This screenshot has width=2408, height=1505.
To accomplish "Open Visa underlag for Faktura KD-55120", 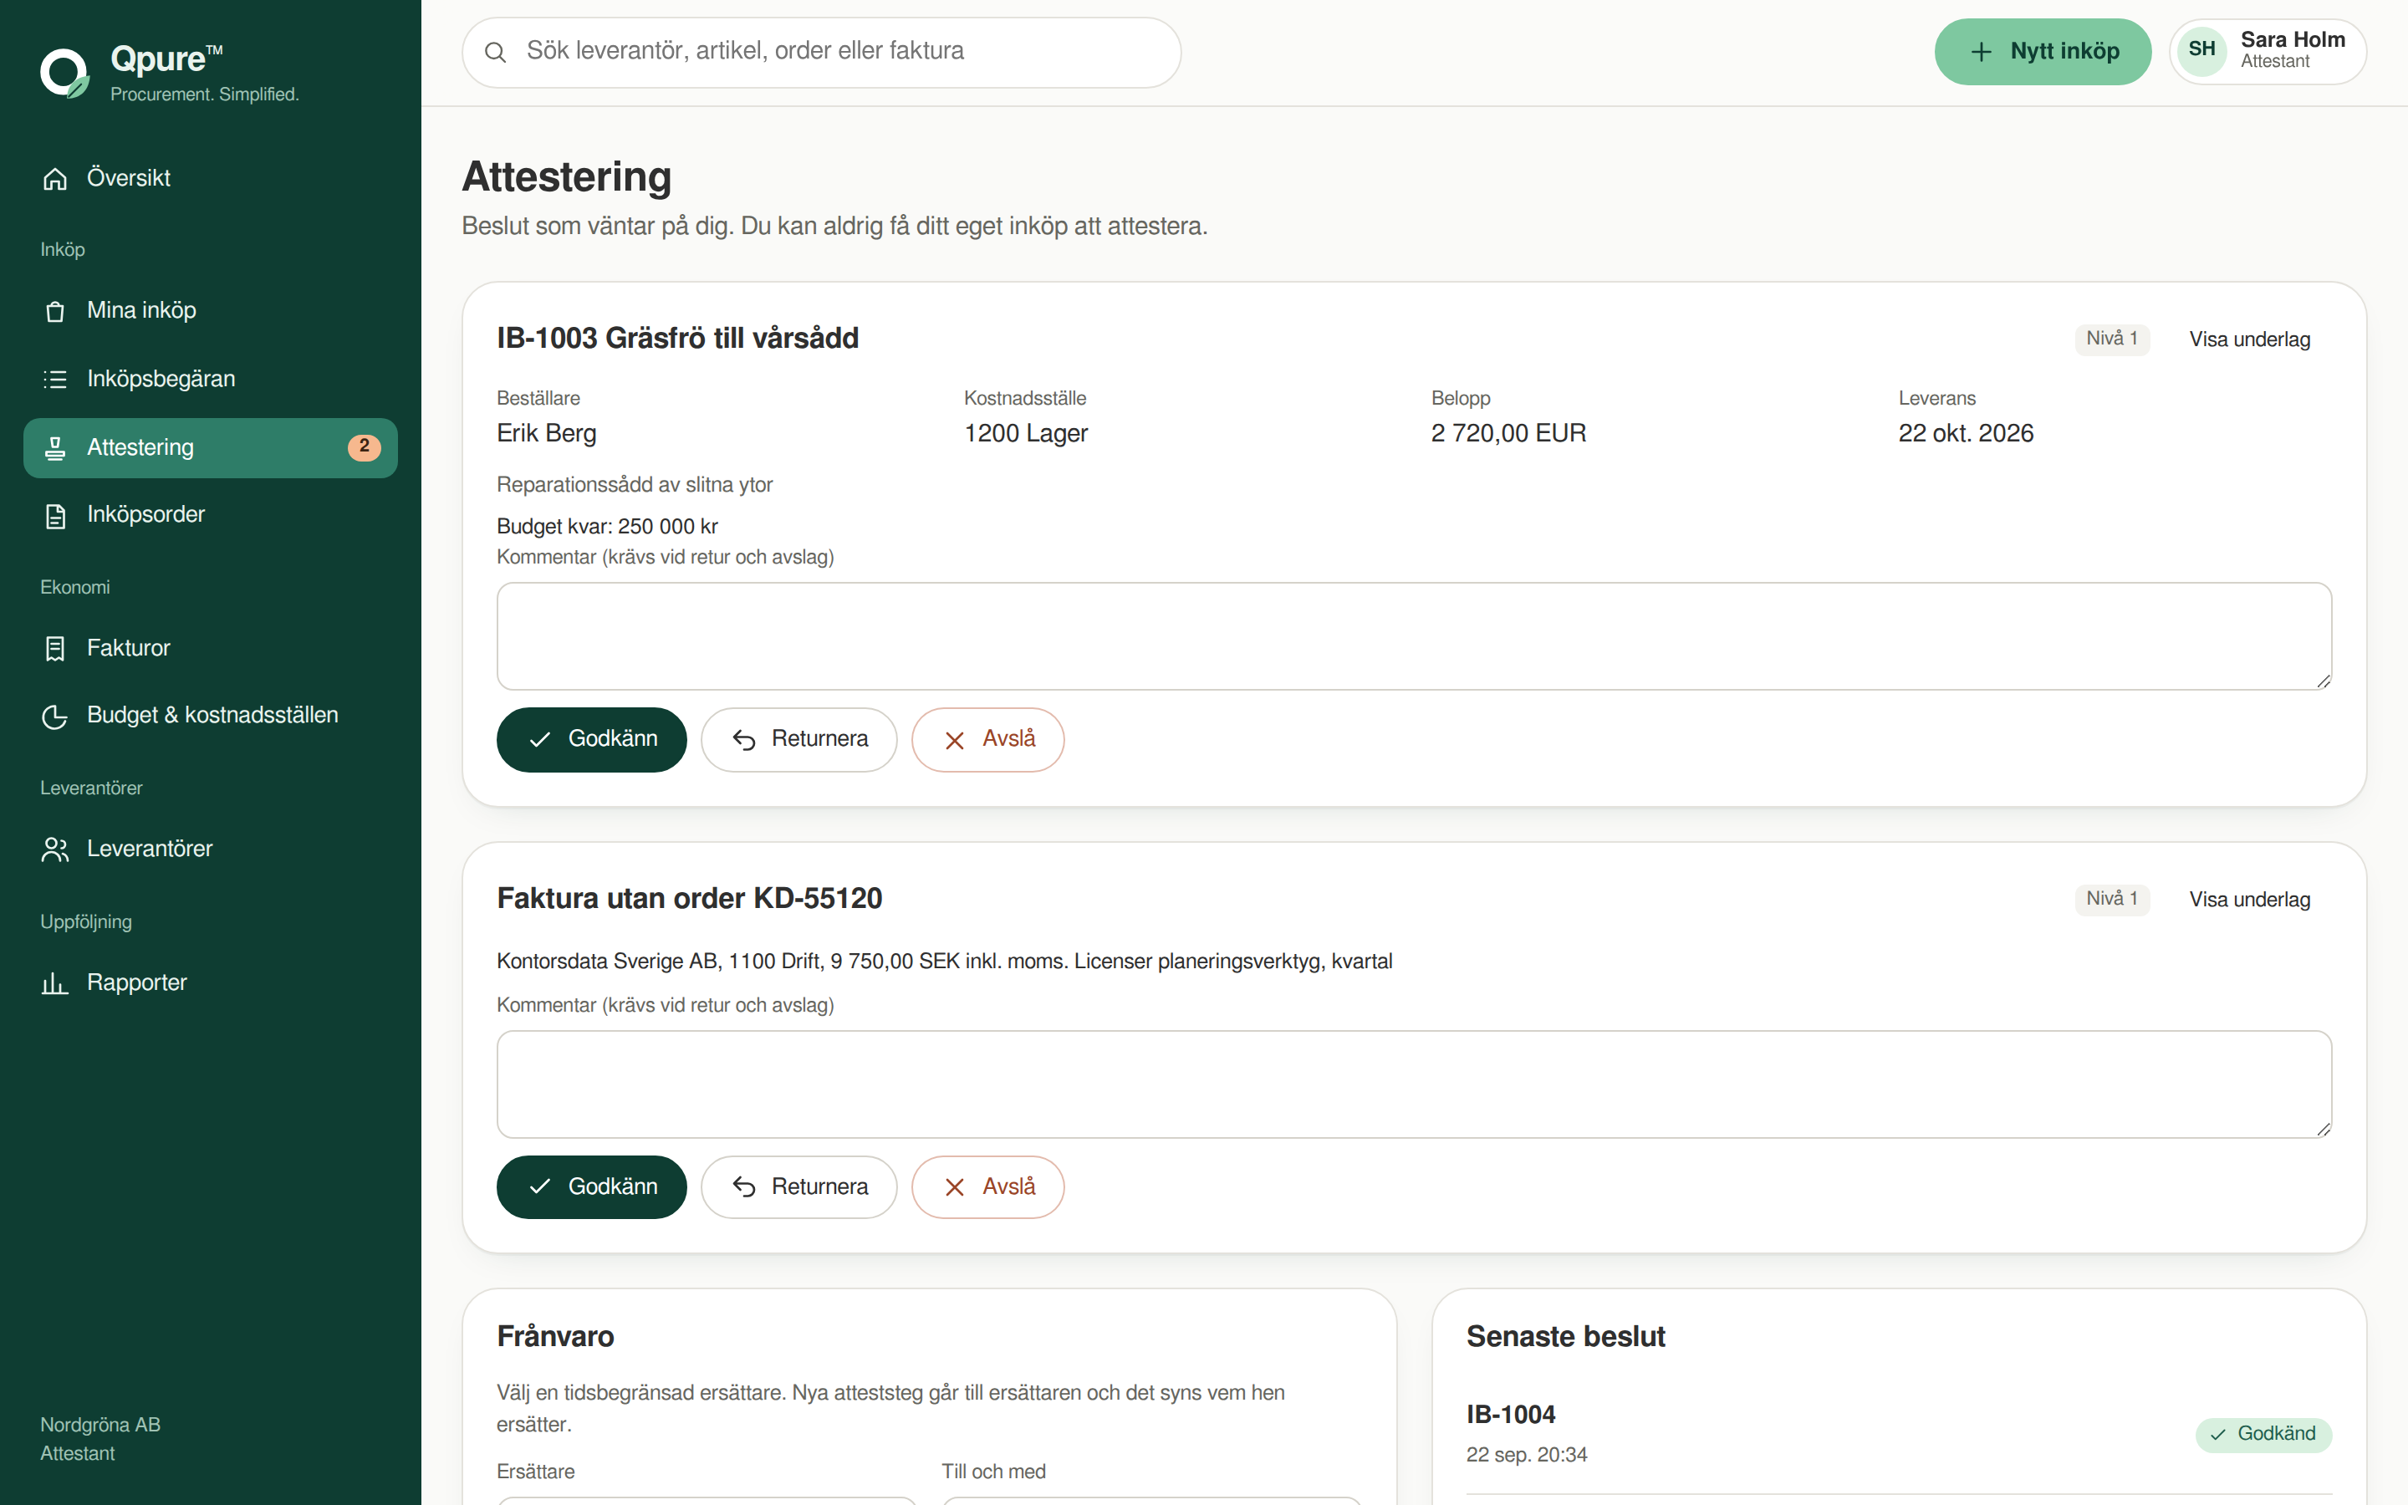I will click(x=2249, y=900).
